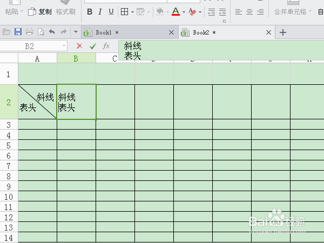The image size is (324, 243).
Task: Click the clear formatting eraser icon
Action: point(192,12)
